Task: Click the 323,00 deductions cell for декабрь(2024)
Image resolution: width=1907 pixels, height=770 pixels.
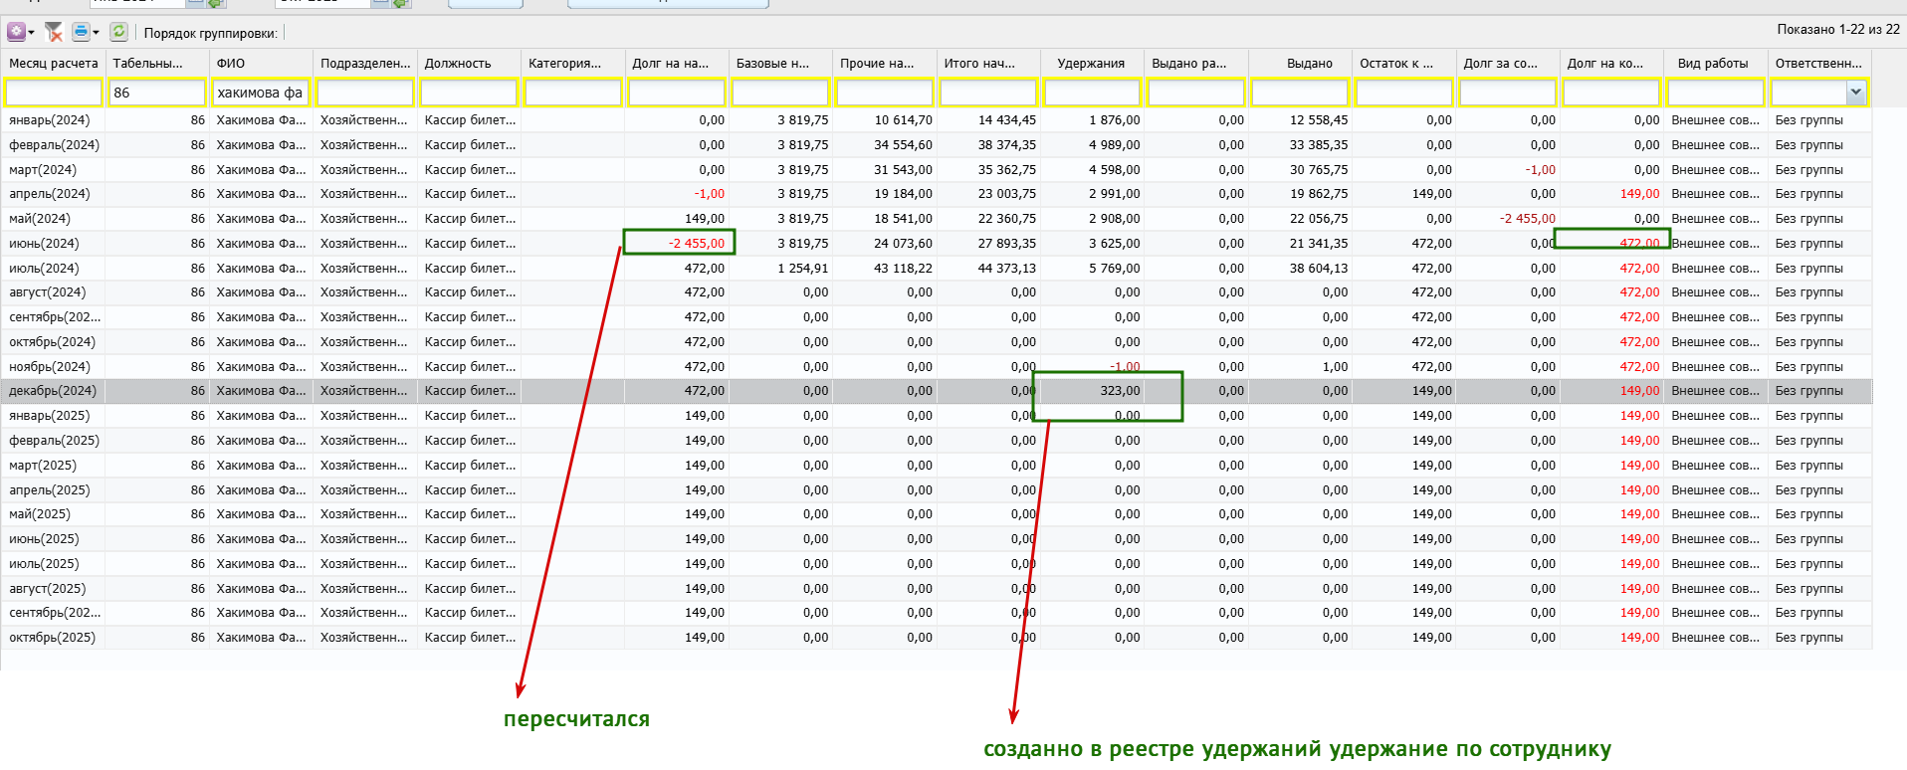Action: tap(1093, 391)
